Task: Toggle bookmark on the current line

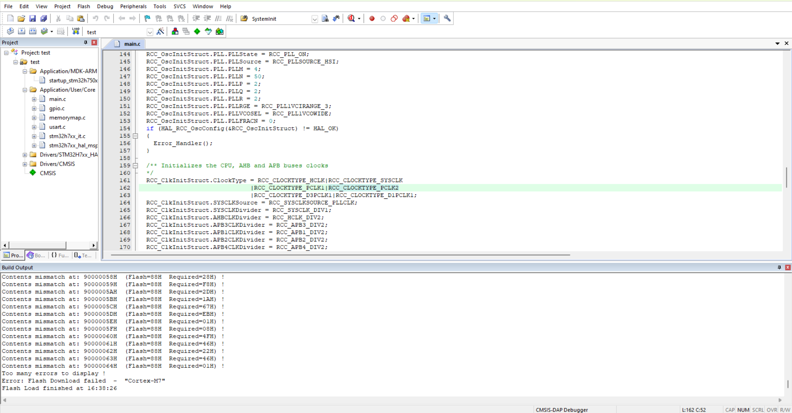Action: coord(147,19)
